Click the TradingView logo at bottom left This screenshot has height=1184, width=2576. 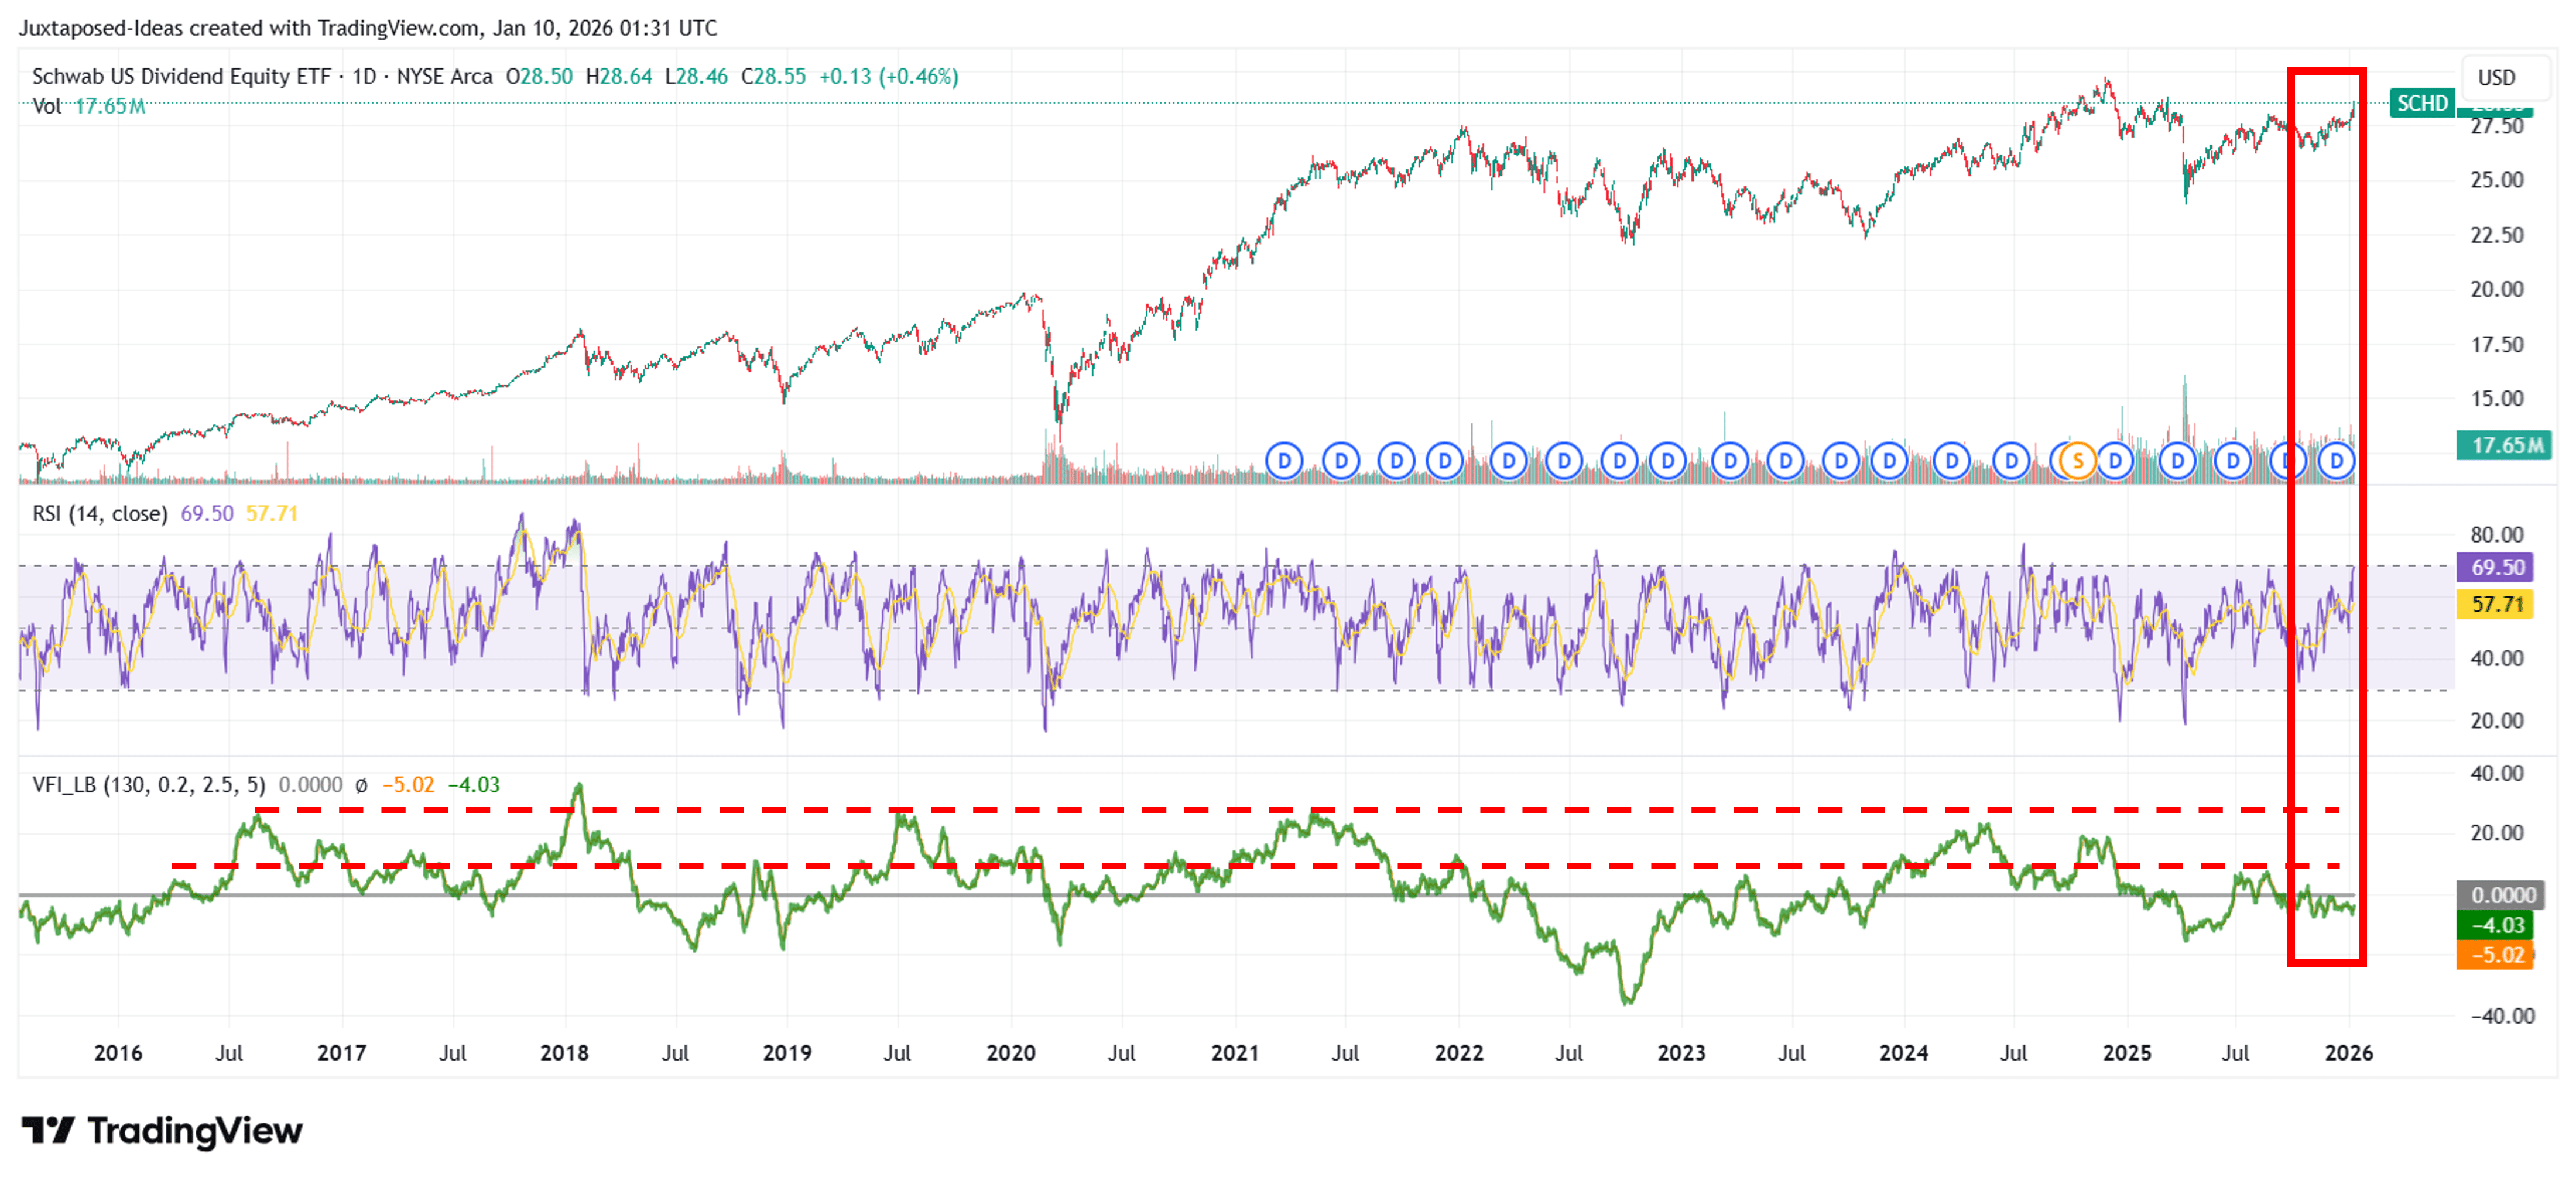point(160,1131)
